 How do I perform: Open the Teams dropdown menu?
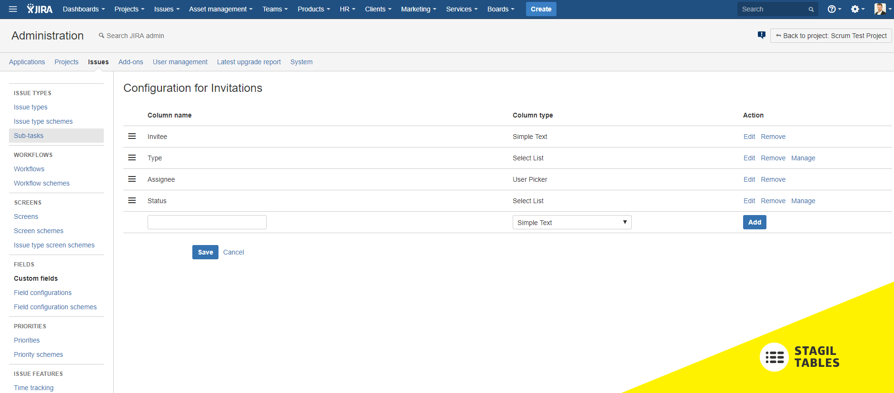point(275,9)
